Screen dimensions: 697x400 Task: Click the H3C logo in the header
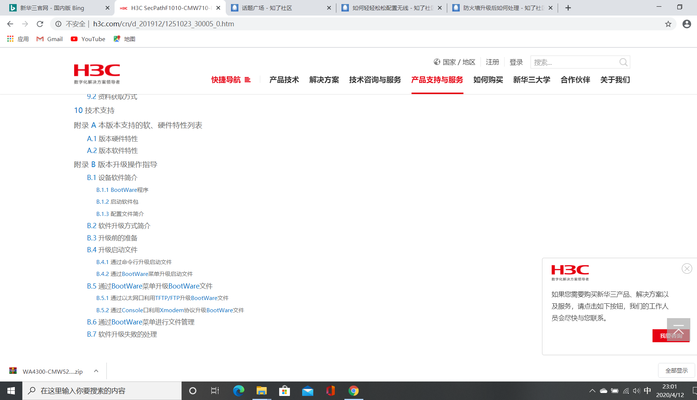pyautogui.click(x=97, y=74)
